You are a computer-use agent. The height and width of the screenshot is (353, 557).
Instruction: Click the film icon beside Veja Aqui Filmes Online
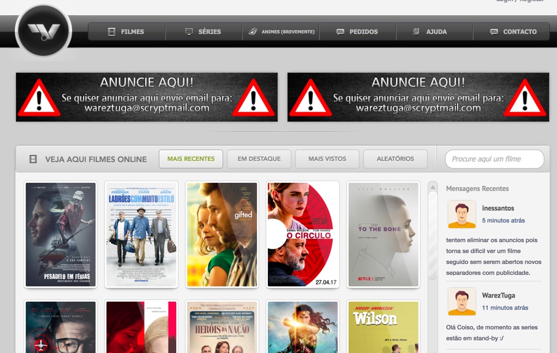33,159
